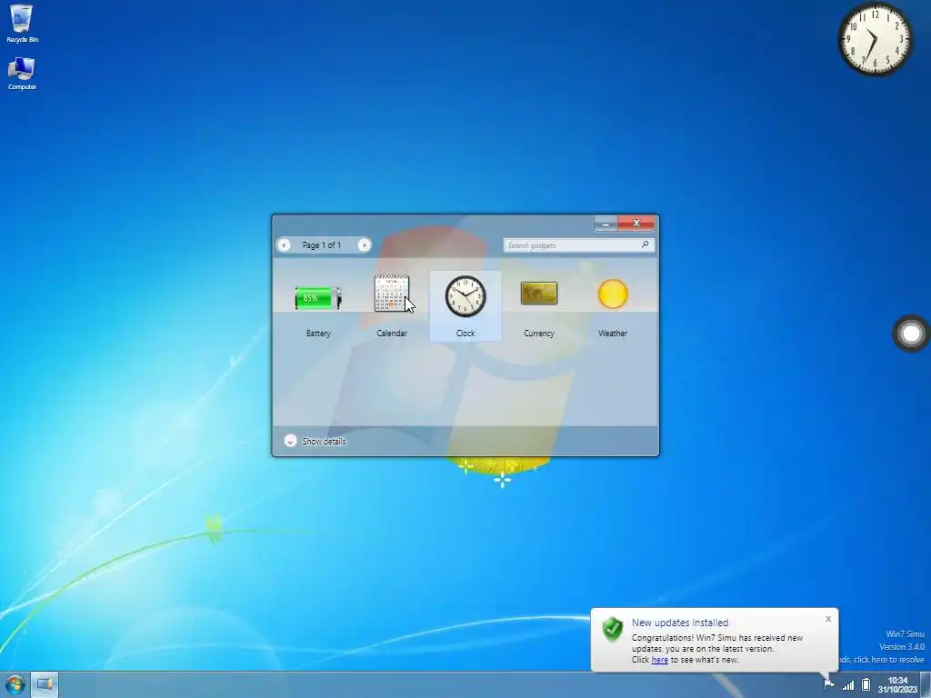This screenshot has height=698, width=931.
Task: Click the 'Calendar' gadget label
Action: pyautogui.click(x=392, y=334)
